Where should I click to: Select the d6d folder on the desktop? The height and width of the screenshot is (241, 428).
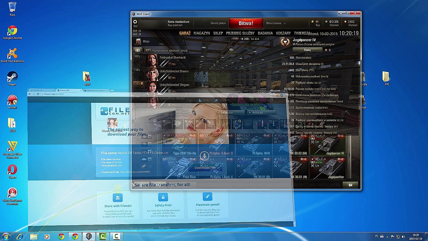87,79
